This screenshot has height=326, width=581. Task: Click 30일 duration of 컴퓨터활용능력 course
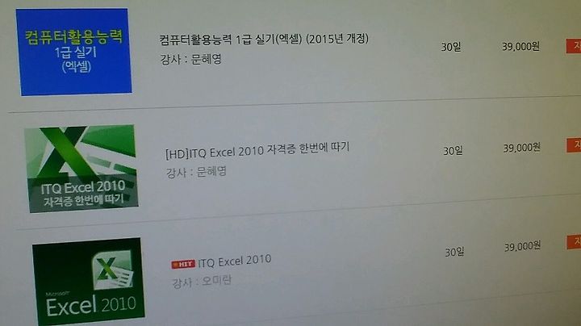[x=451, y=47]
